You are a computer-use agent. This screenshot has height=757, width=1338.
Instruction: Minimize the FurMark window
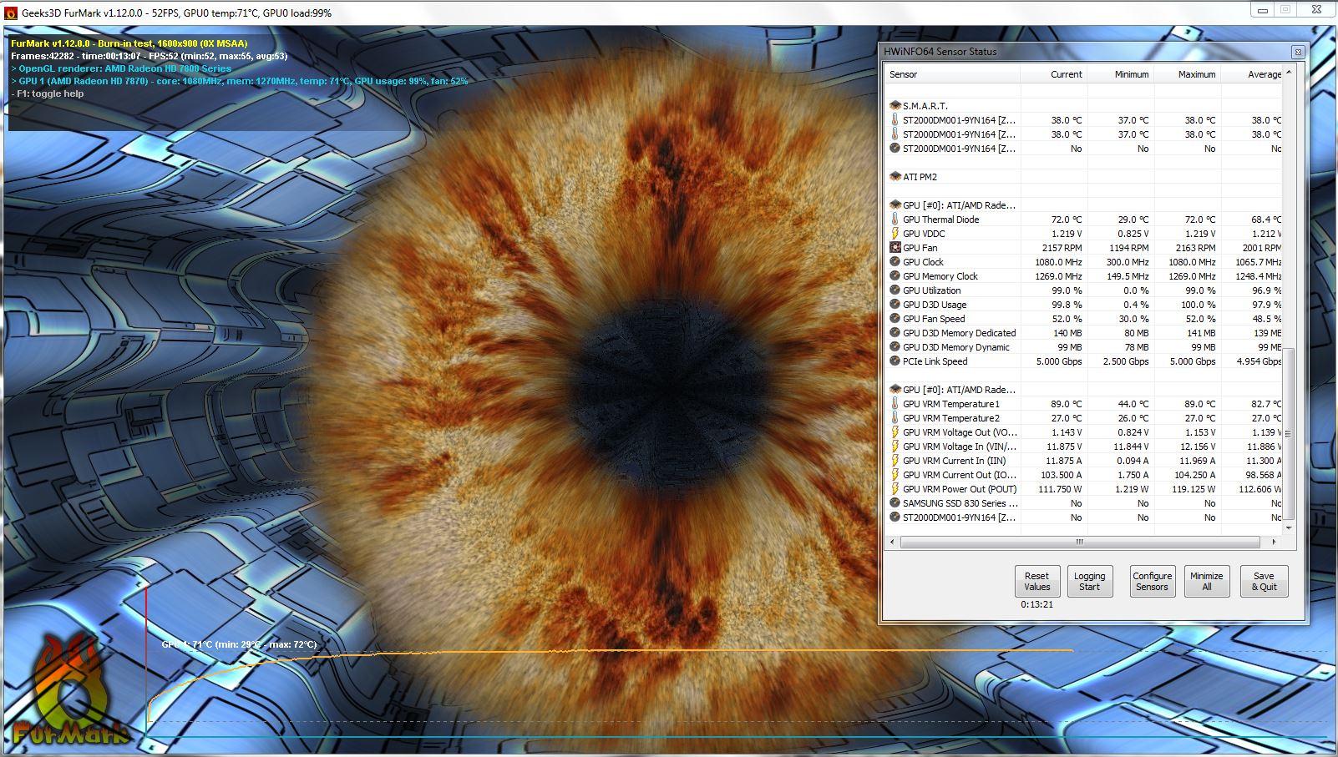(x=1262, y=10)
